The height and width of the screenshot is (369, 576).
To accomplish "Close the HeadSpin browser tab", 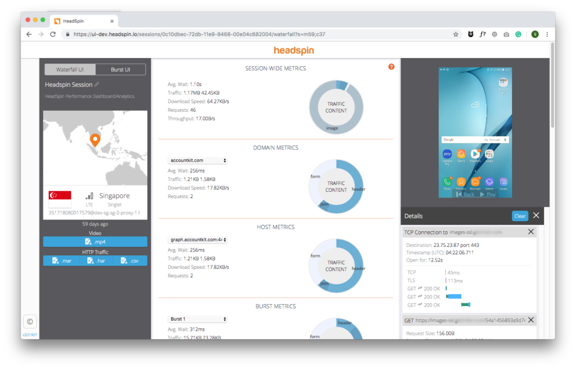I will (x=112, y=21).
